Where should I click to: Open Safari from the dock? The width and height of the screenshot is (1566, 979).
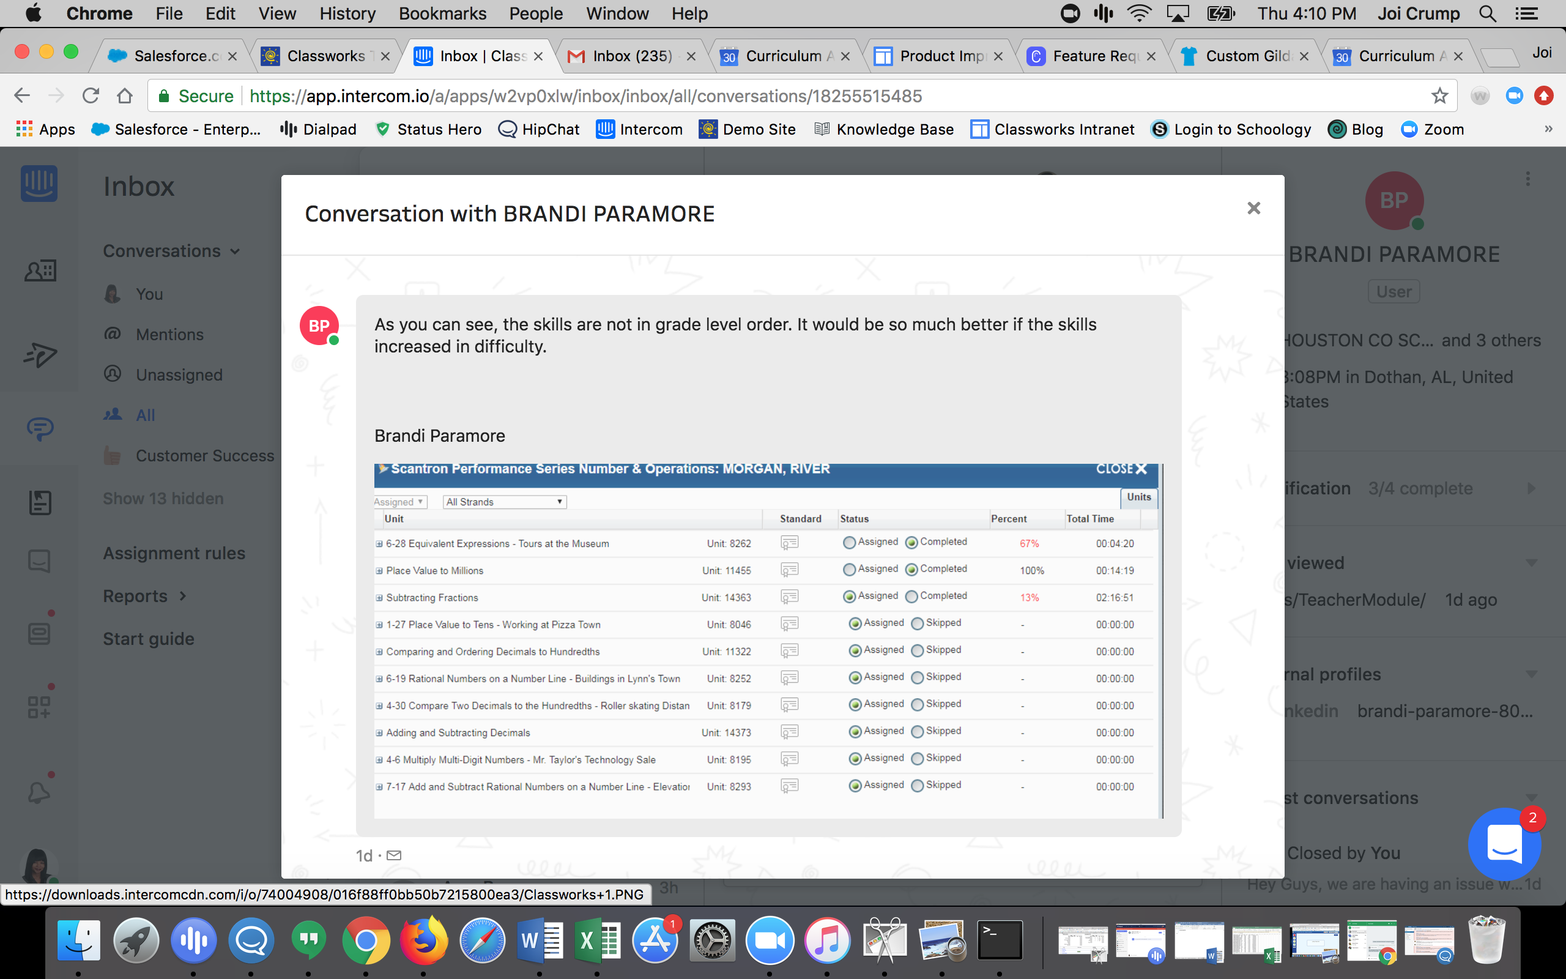click(x=482, y=940)
